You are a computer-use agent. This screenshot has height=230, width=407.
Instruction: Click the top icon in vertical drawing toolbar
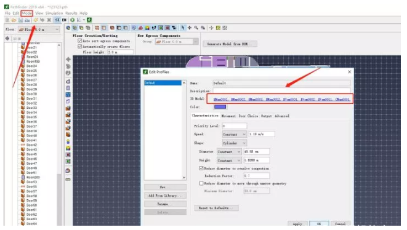[68, 60]
